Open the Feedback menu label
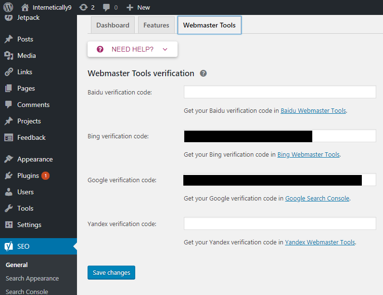The width and height of the screenshot is (383, 295). point(31,137)
